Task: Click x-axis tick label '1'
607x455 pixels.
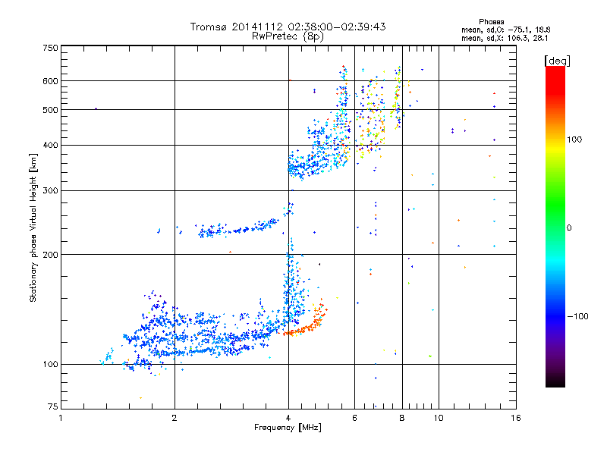Action: [x=61, y=418]
